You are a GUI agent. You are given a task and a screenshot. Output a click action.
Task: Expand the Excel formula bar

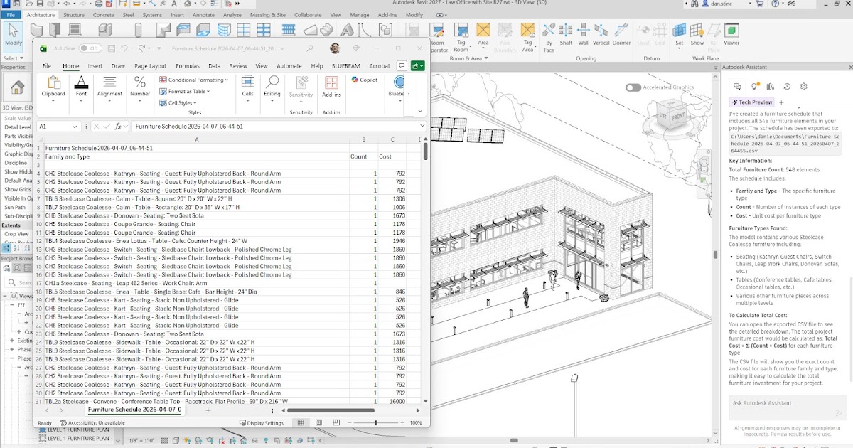pyautogui.click(x=422, y=126)
